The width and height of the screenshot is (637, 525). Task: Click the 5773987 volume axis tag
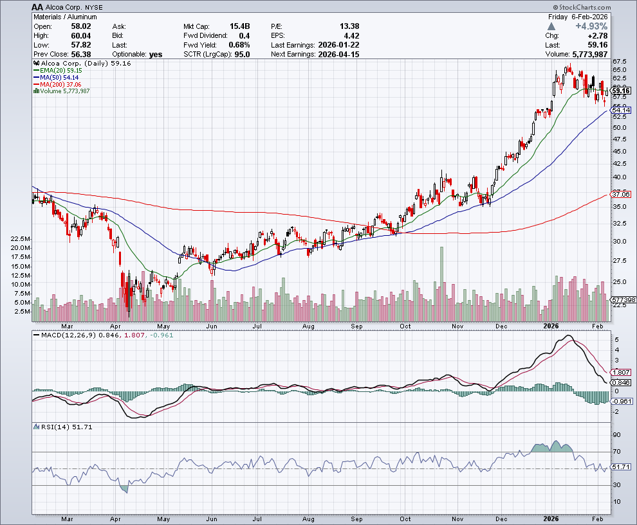tap(623, 299)
